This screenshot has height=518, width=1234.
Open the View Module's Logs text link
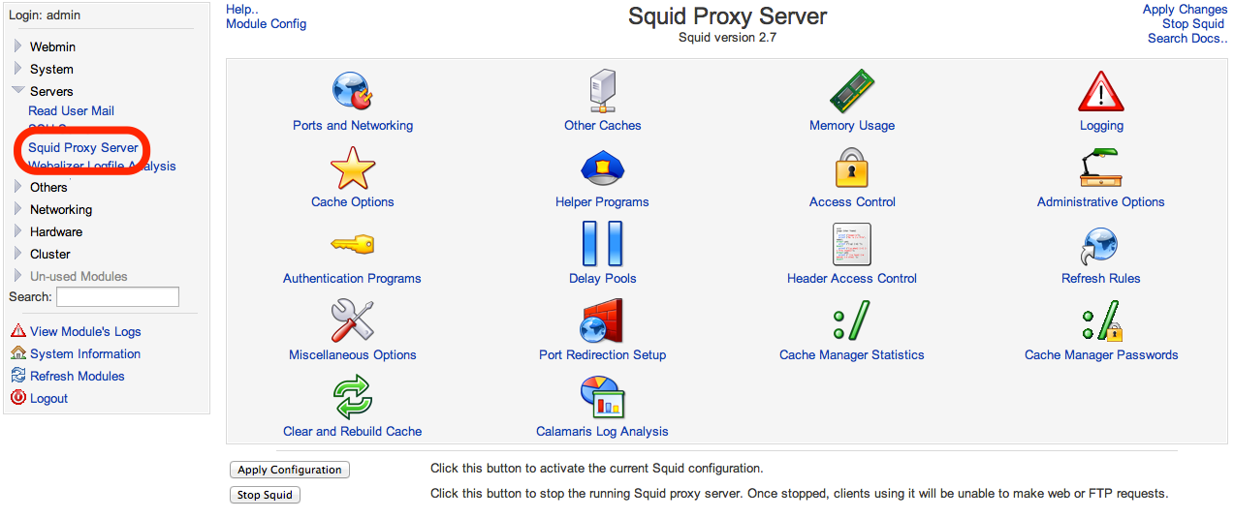pyautogui.click(x=85, y=331)
